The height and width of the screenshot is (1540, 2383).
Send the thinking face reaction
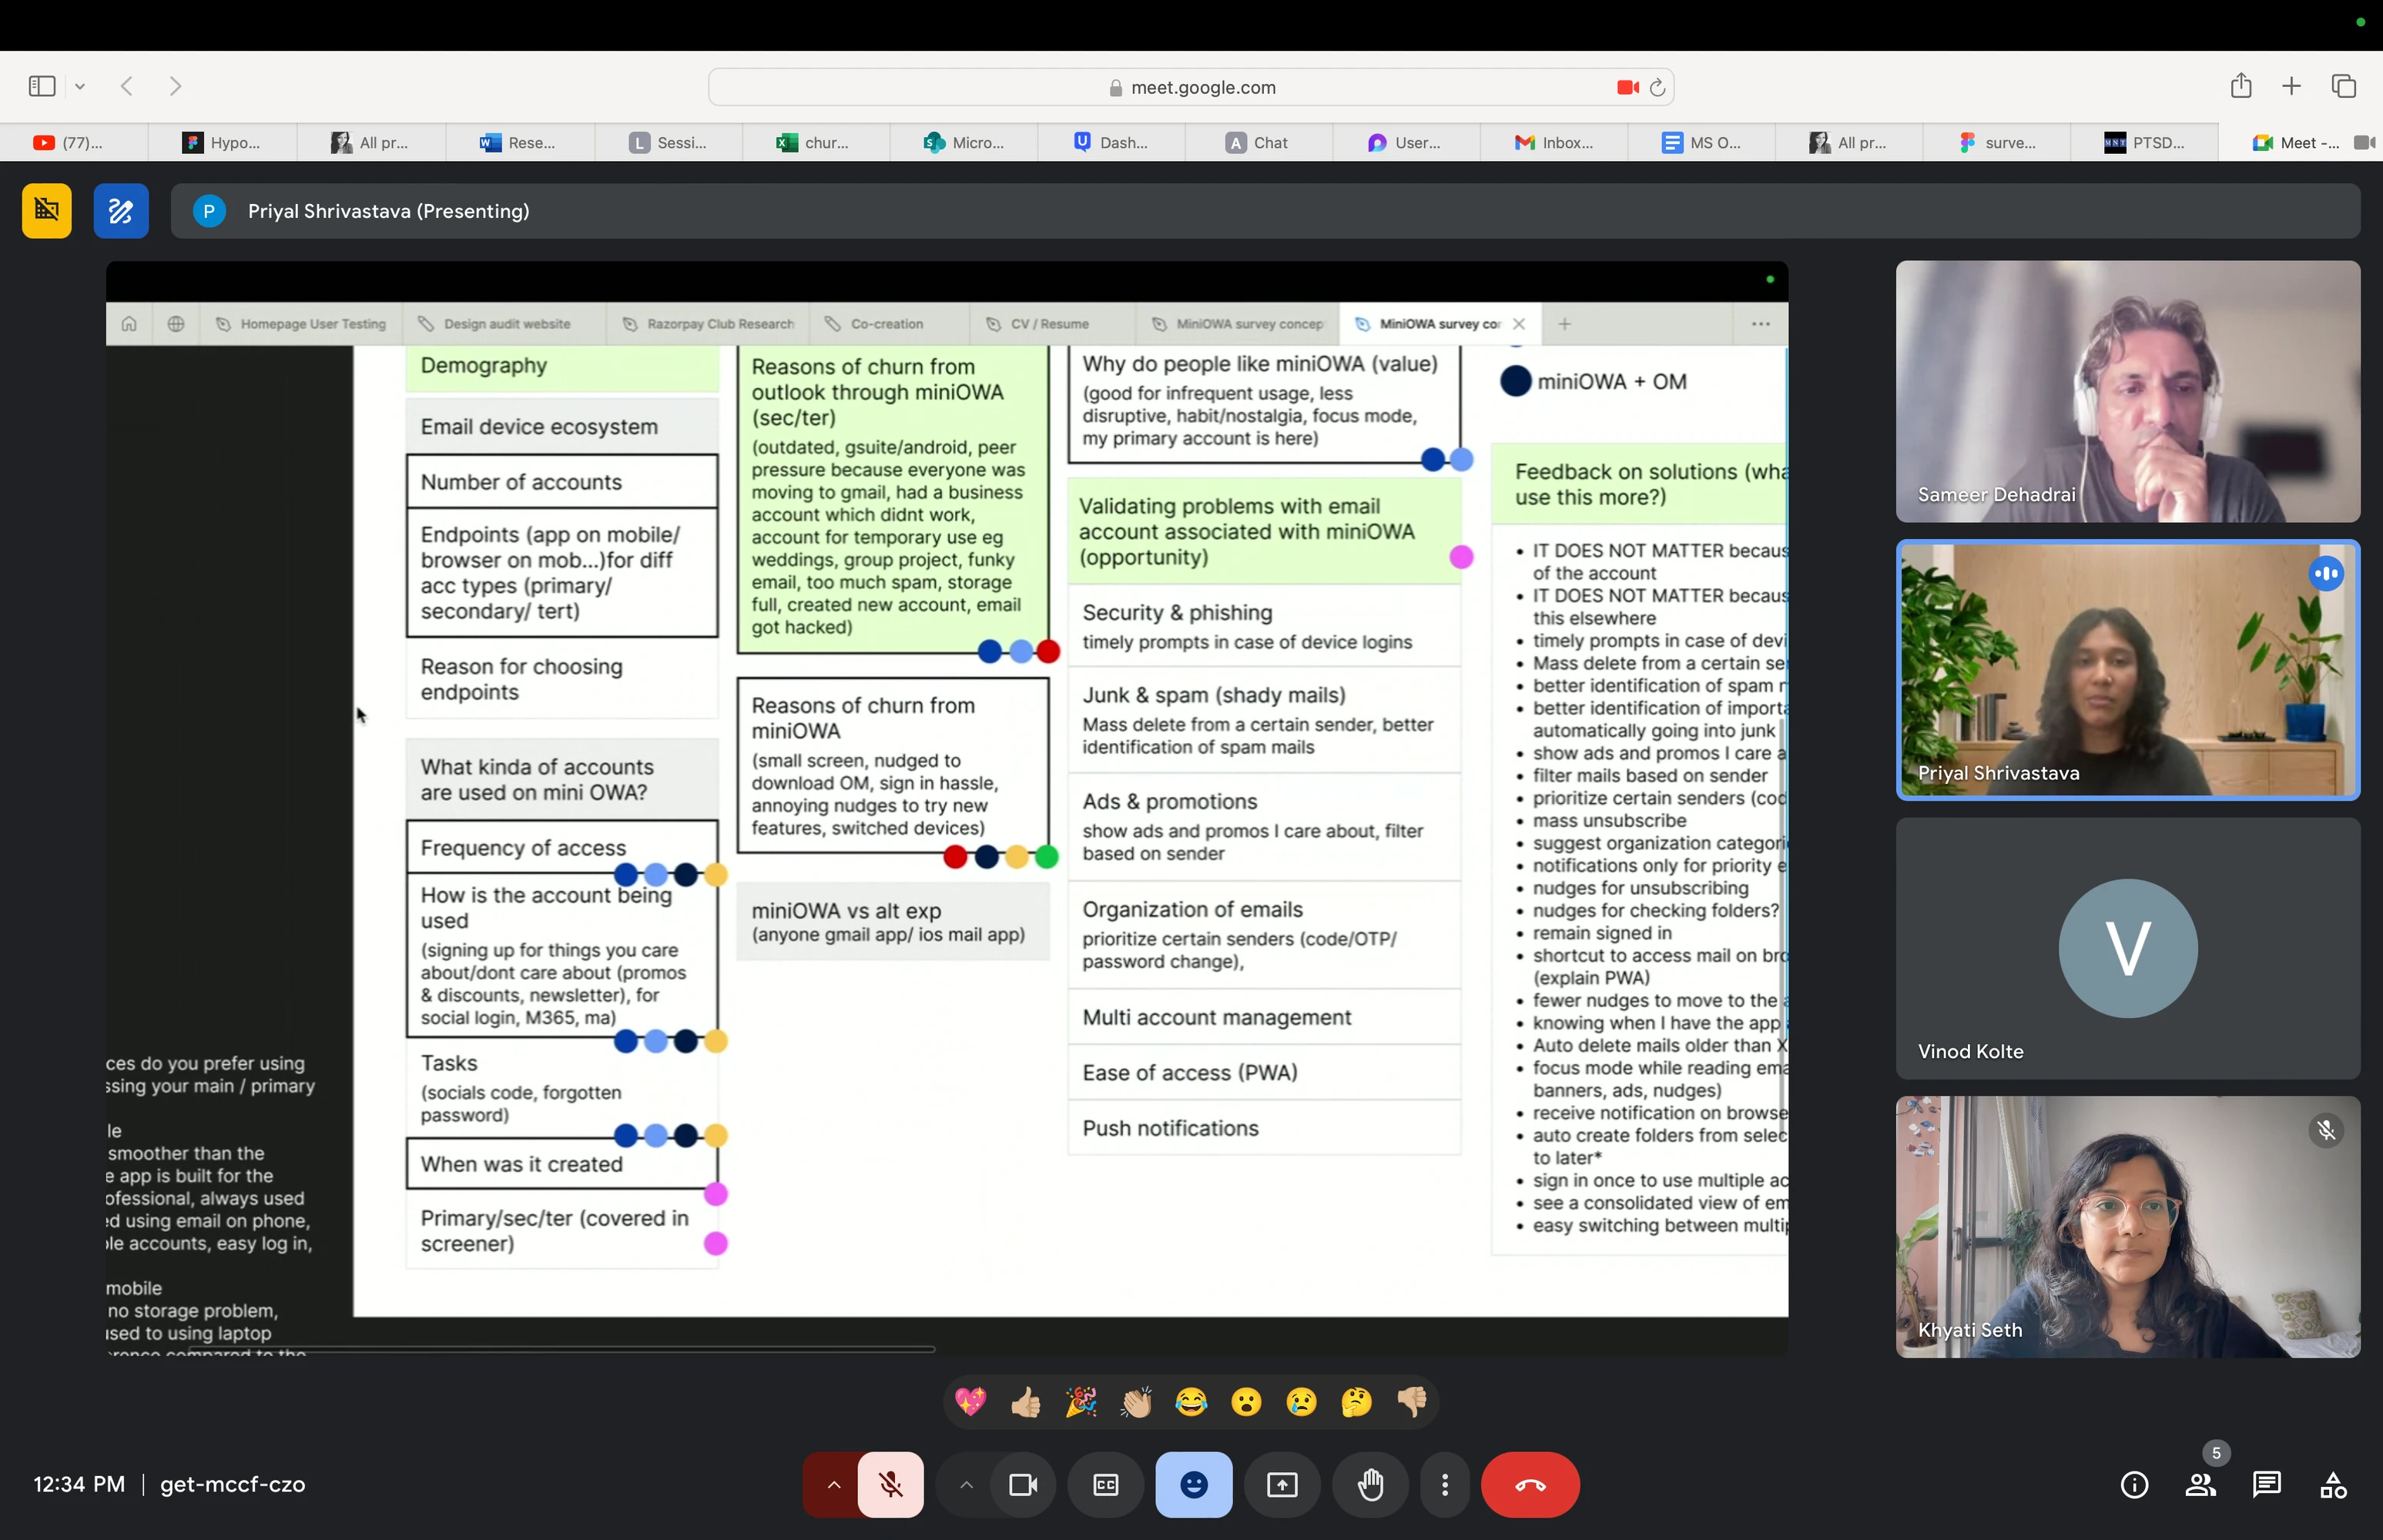[1356, 1402]
